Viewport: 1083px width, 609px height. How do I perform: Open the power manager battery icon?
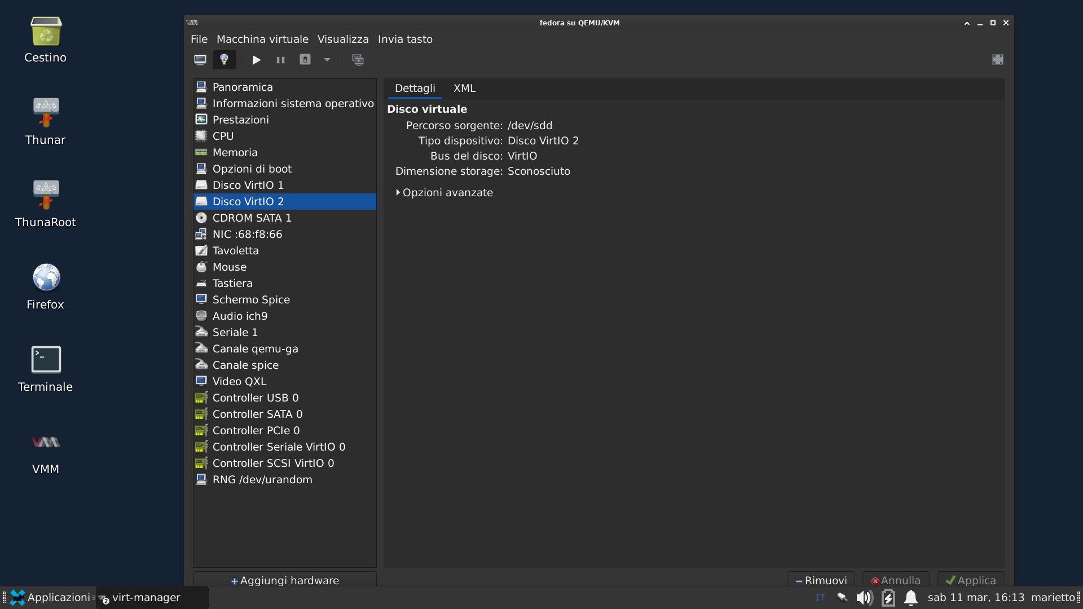tap(888, 598)
